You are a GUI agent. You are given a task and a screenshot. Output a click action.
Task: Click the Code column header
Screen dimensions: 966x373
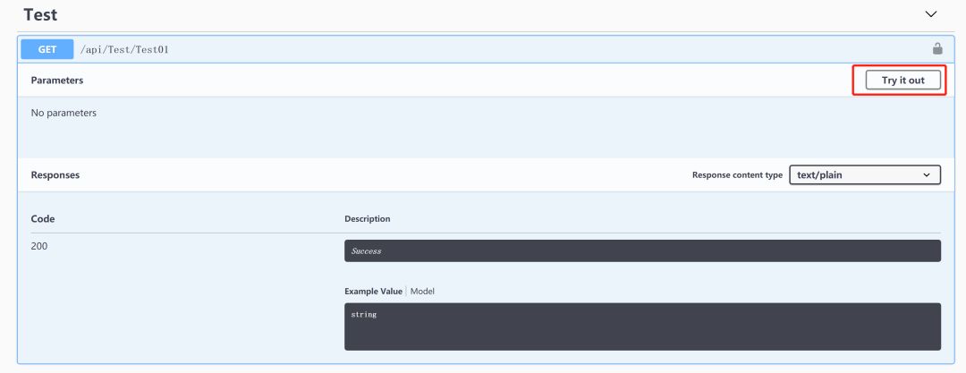coord(43,218)
